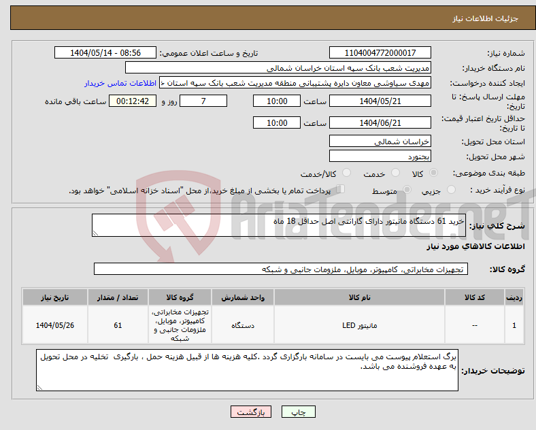This screenshot has height=430, width=536.
Task: Click the تاریخ نیاز column header
Action: tap(55, 297)
